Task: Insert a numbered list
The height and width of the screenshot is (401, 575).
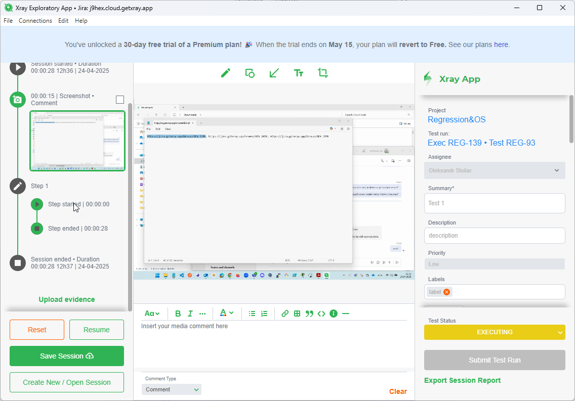Action: [264, 314]
